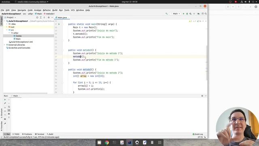Go to next highlighted error arrow
Viewport: 259px width, 146px height.
(206, 21)
